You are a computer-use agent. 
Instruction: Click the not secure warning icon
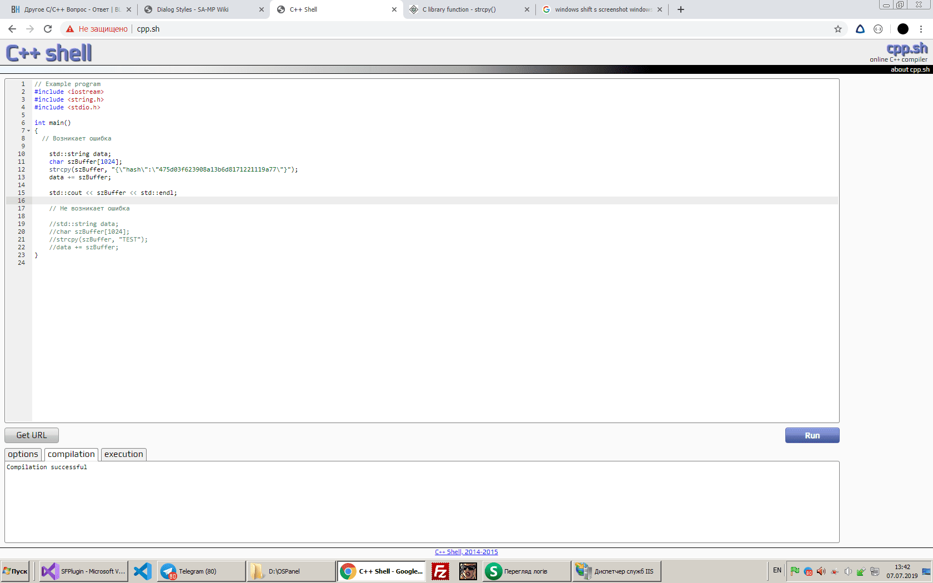[x=70, y=29]
